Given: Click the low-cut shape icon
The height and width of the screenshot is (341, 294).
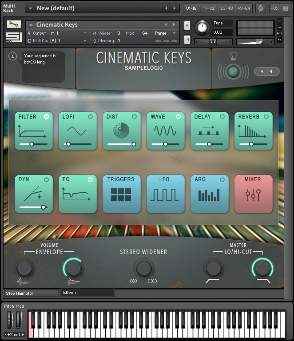Looking at the screenshot, I should coord(212,281).
